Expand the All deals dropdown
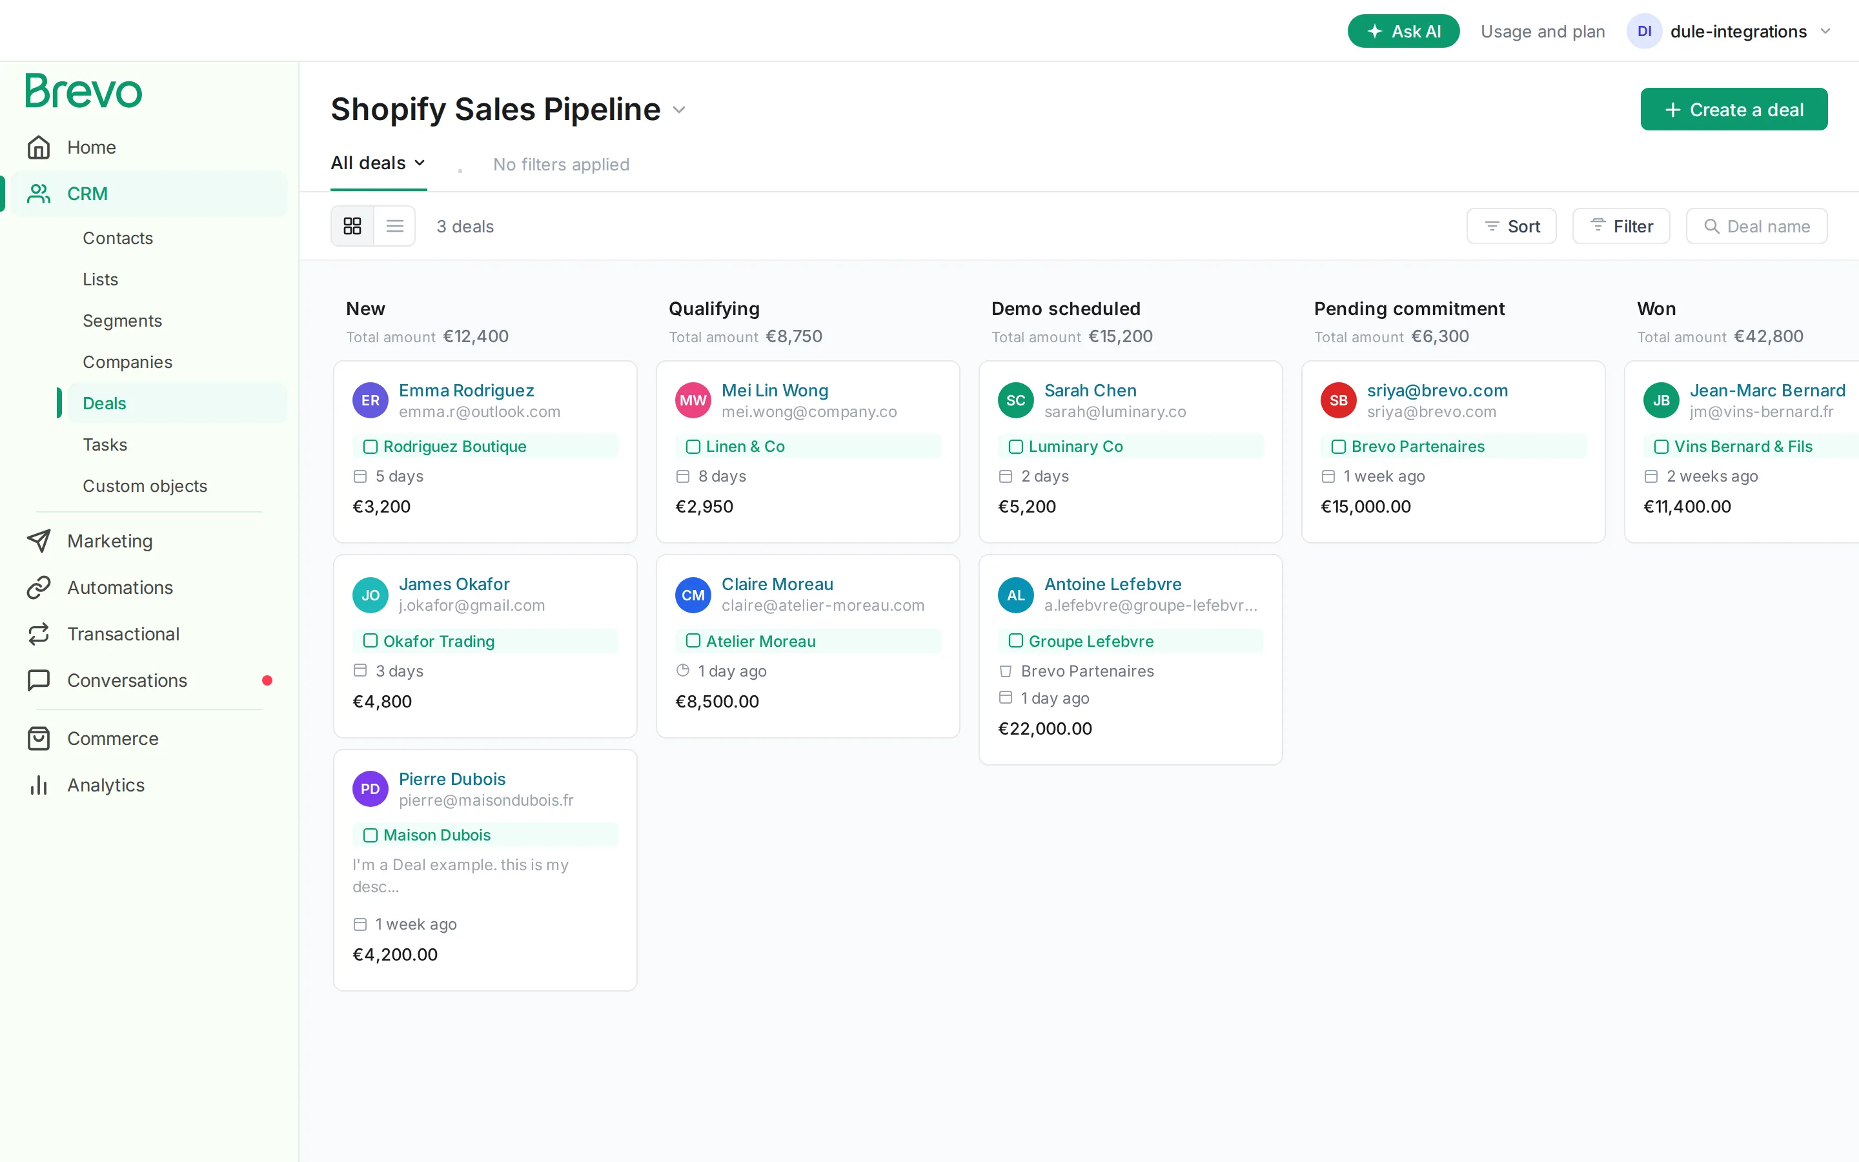The width and height of the screenshot is (1859, 1162). [378, 163]
